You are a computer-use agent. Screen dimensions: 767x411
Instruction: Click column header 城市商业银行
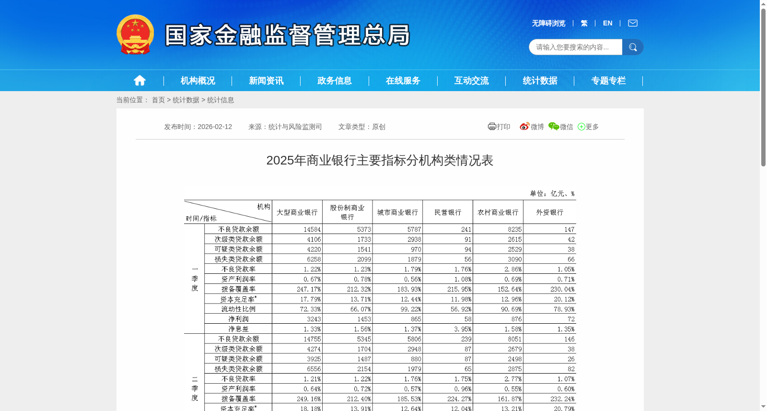point(398,212)
